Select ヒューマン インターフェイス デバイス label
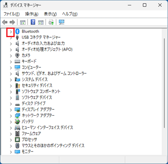Viewport: 168px width, 164px height. 47,127
